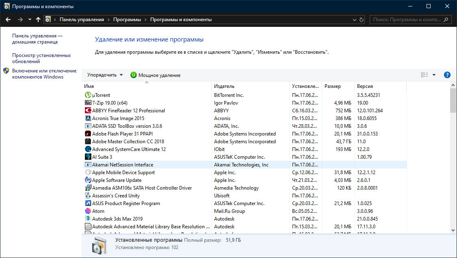Click the 43,7 ГБ size value
Viewport: 457px width, 258px height.
(x=344, y=142)
